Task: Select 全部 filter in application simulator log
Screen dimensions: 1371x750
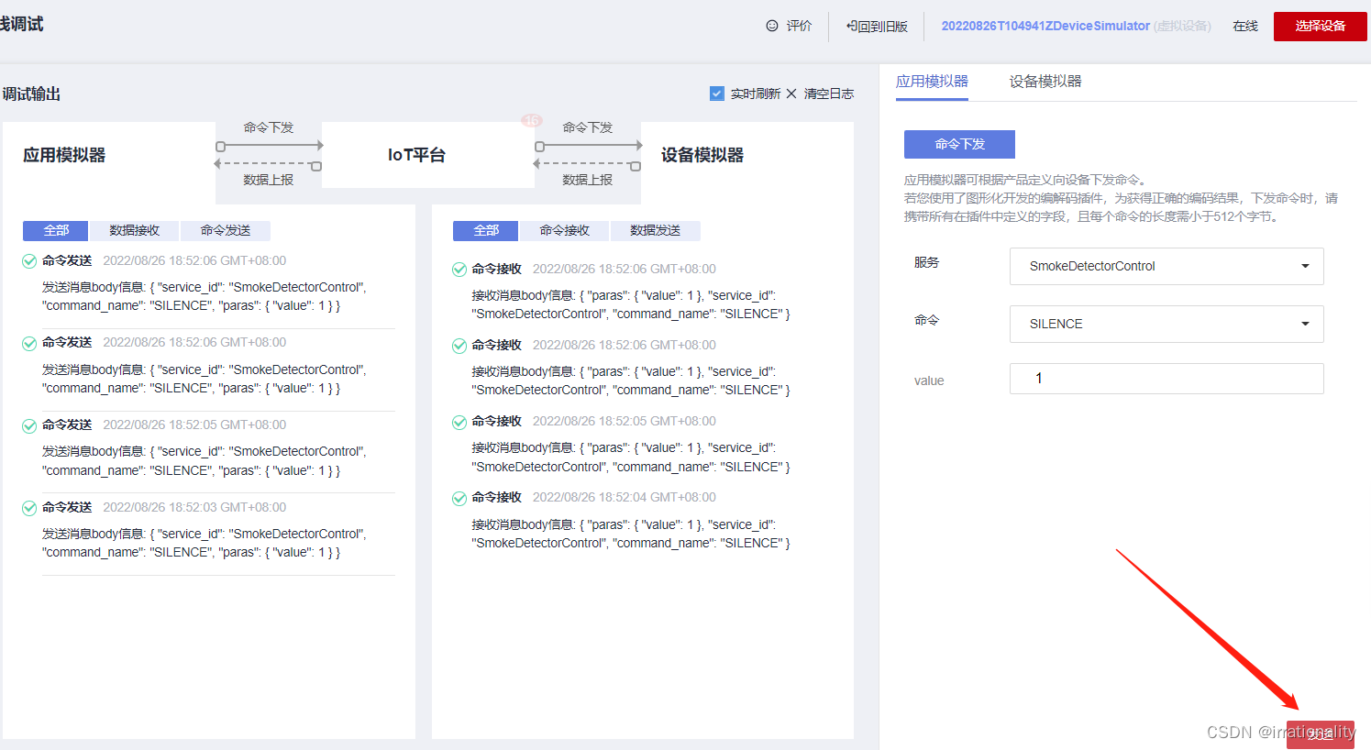Action: pos(55,230)
